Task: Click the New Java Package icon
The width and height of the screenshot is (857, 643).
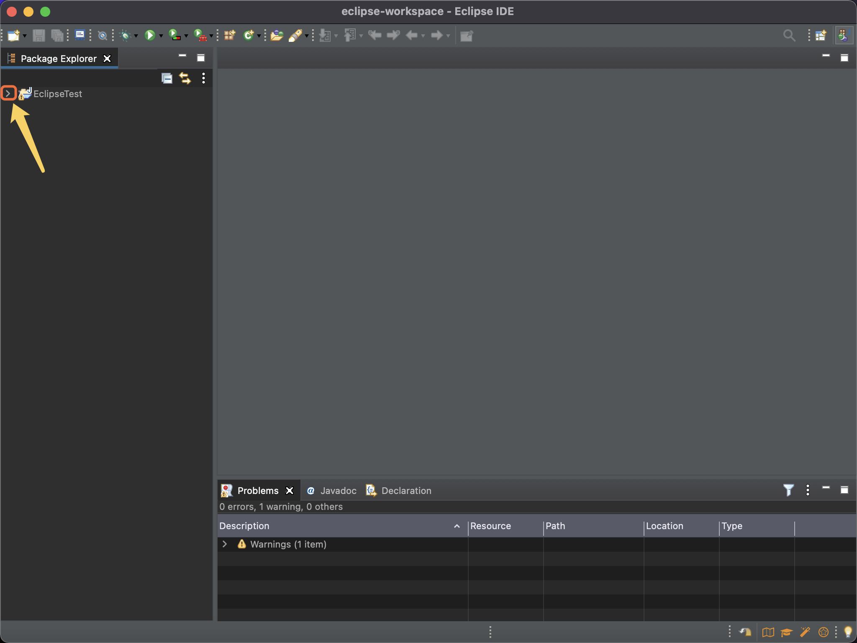Action: coord(229,36)
